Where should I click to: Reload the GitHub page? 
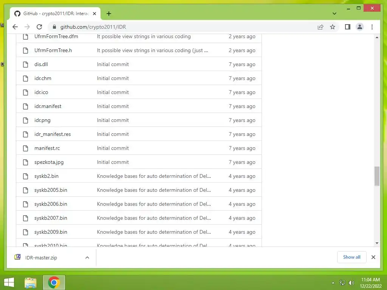click(x=39, y=27)
